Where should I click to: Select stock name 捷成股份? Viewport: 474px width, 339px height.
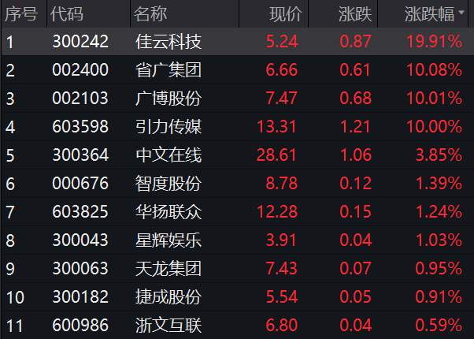(168, 296)
